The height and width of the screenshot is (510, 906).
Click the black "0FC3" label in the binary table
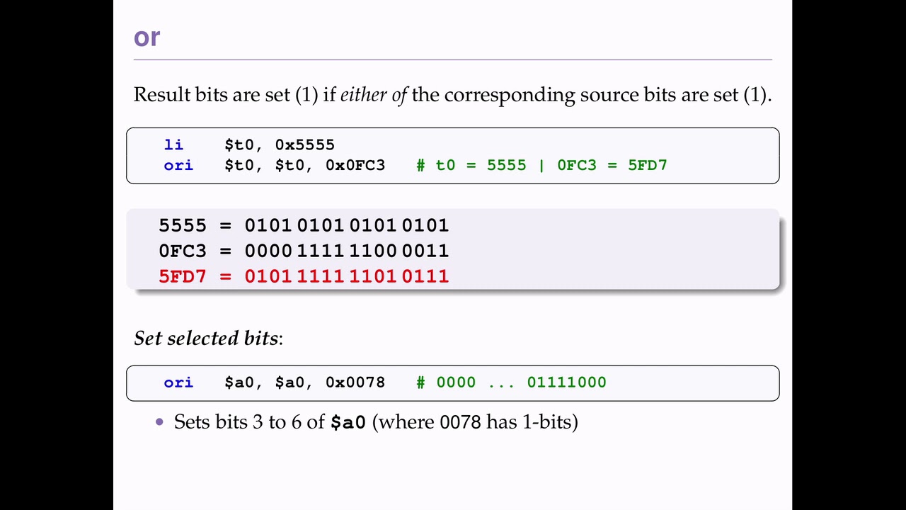click(183, 251)
